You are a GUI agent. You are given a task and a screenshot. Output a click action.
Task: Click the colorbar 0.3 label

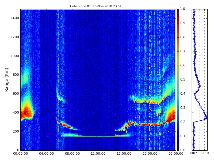pos(183,108)
